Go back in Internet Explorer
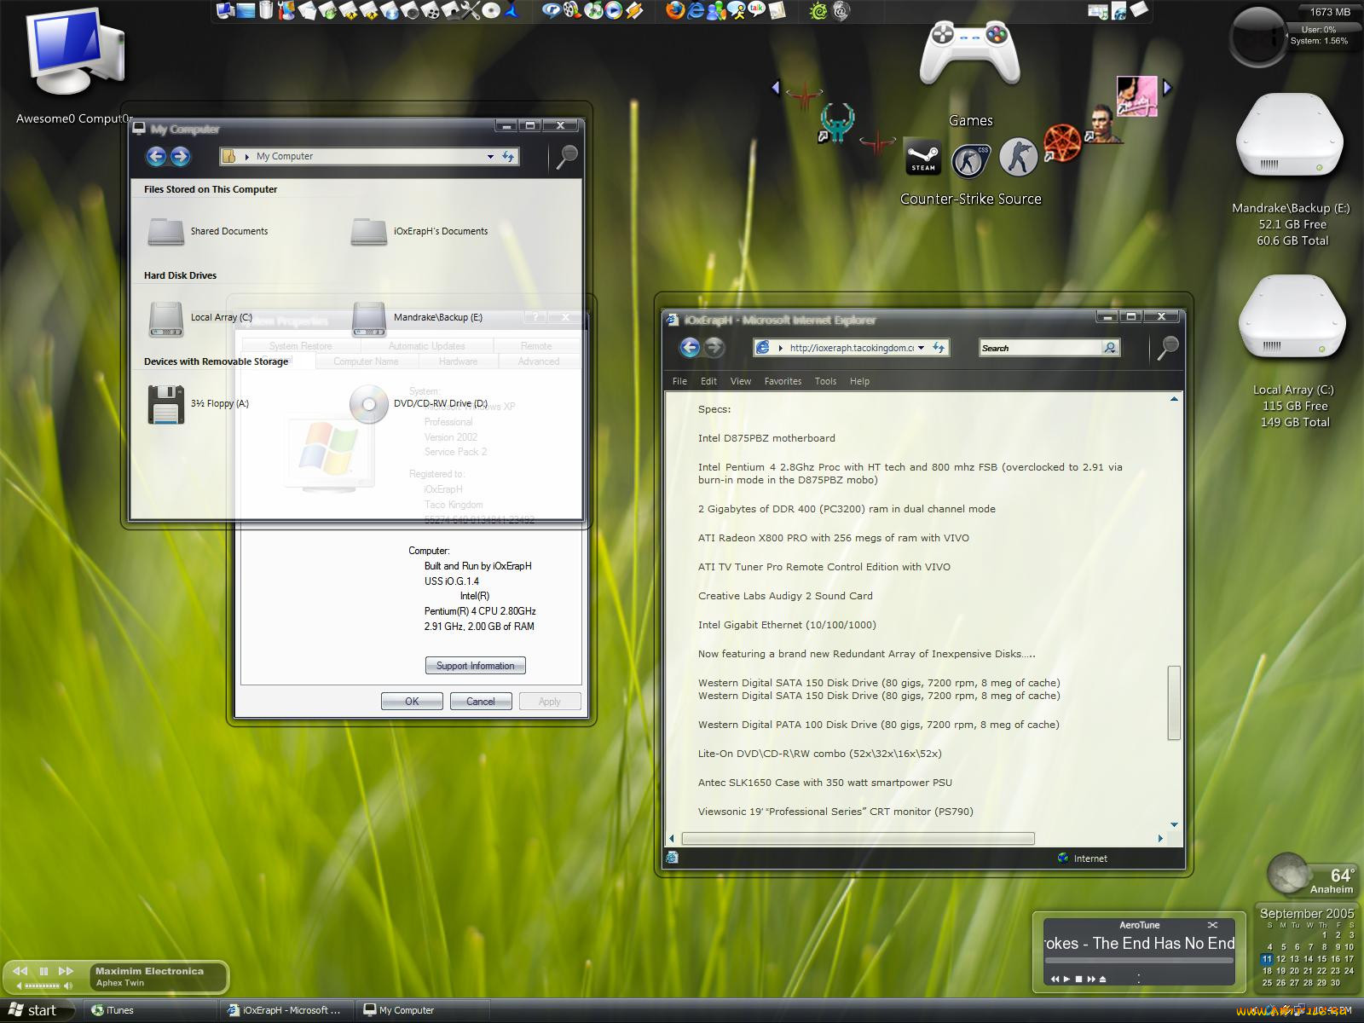 690,347
